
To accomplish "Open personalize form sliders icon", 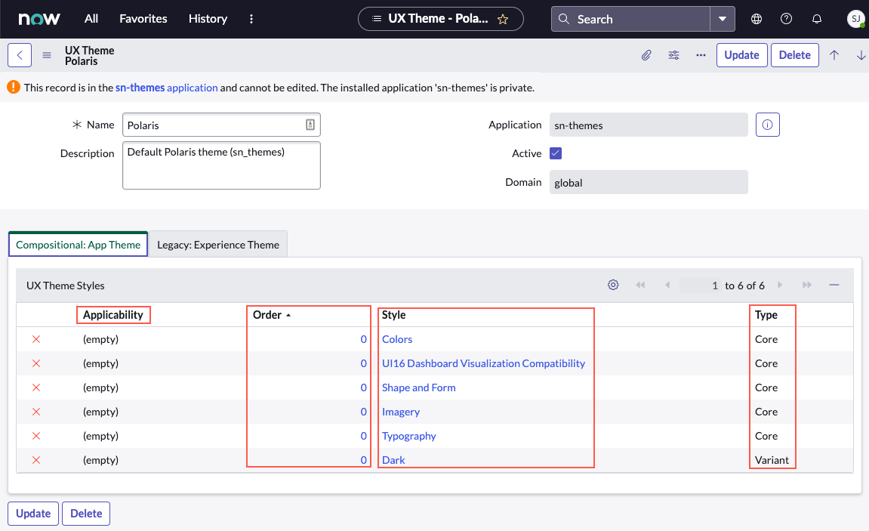I will point(673,55).
